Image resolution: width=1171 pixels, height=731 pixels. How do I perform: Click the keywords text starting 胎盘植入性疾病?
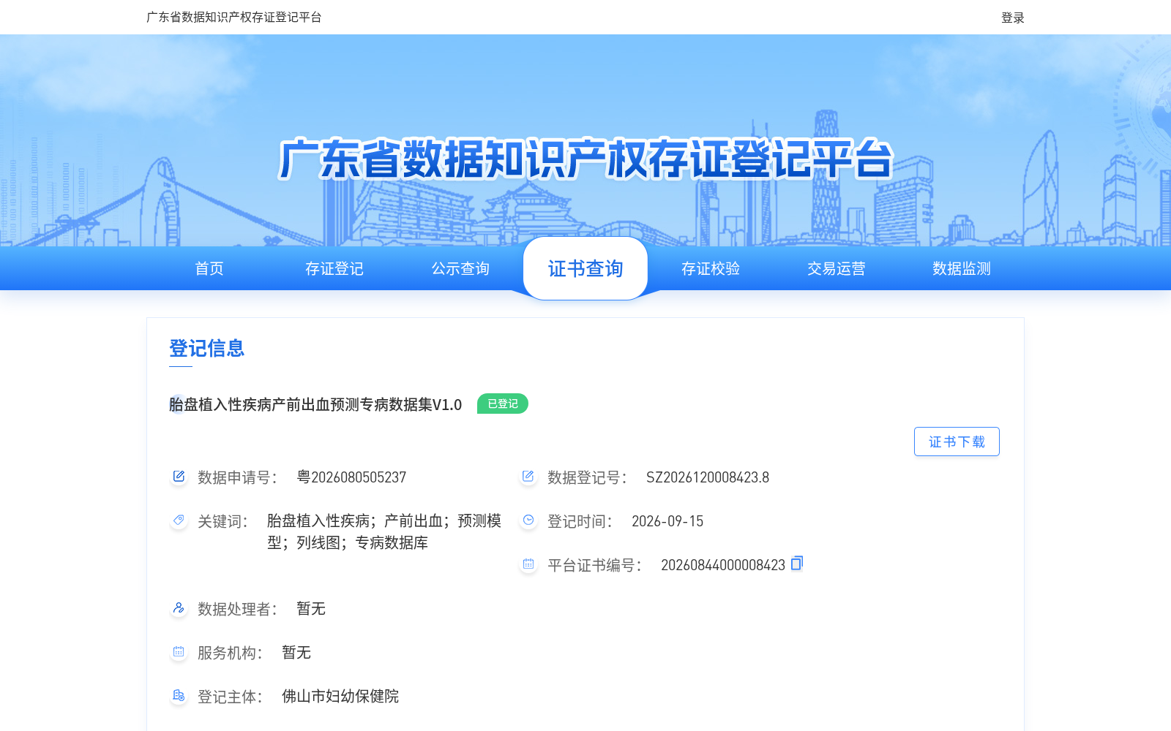(x=384, y=531)
